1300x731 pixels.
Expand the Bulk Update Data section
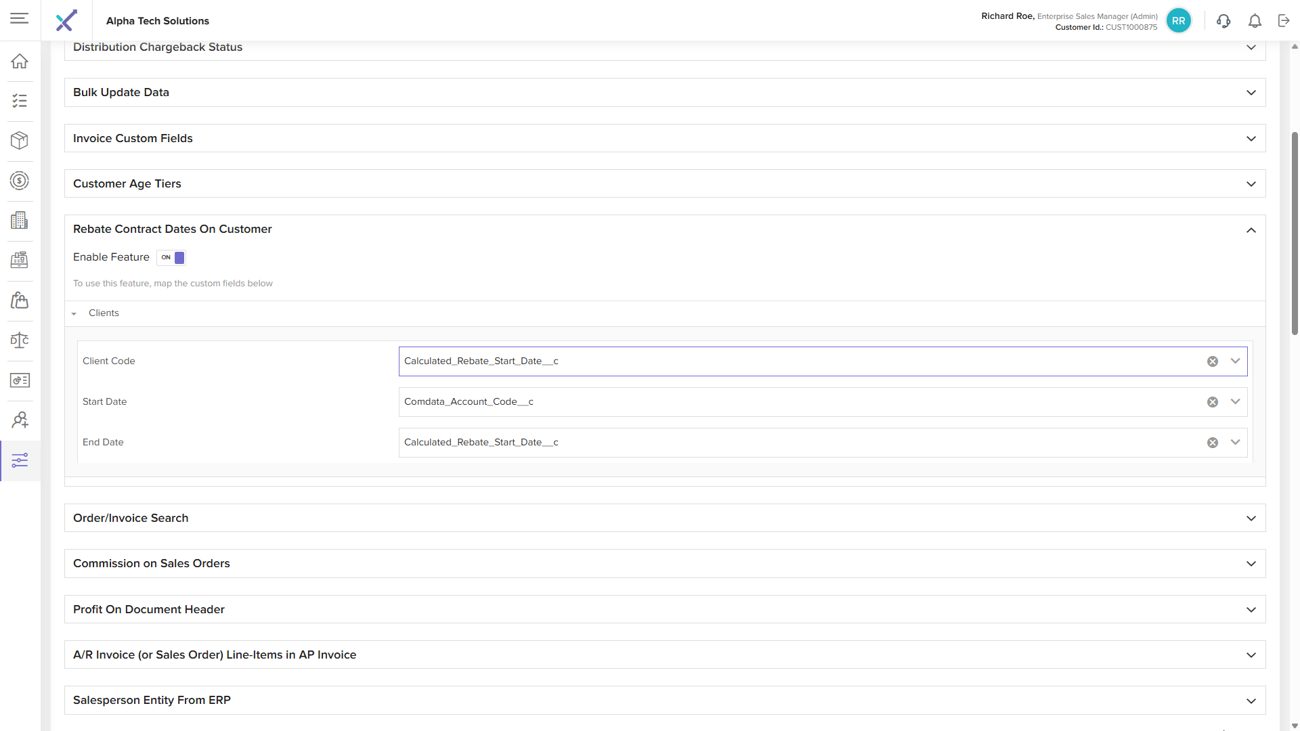1251,93
